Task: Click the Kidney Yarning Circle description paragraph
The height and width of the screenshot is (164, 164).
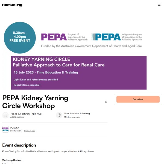Action: [48, 151]
